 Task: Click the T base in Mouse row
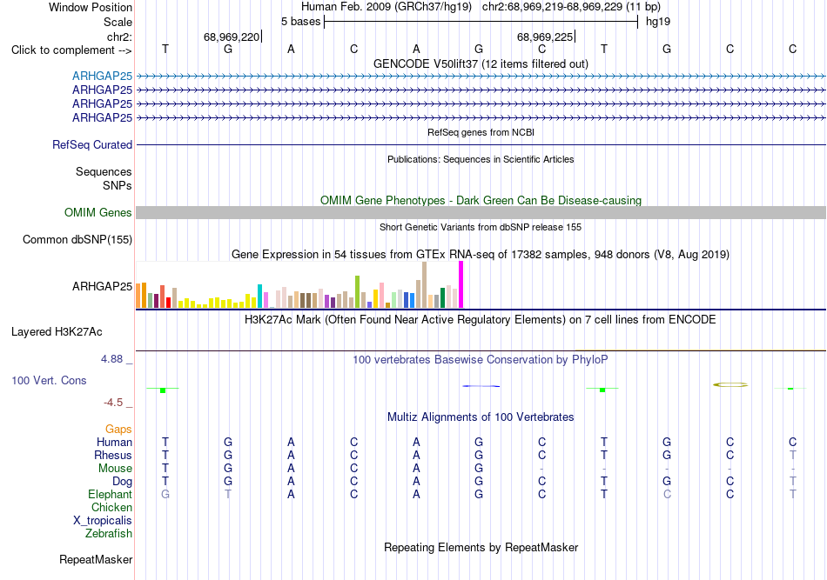[x=165, y=469]
